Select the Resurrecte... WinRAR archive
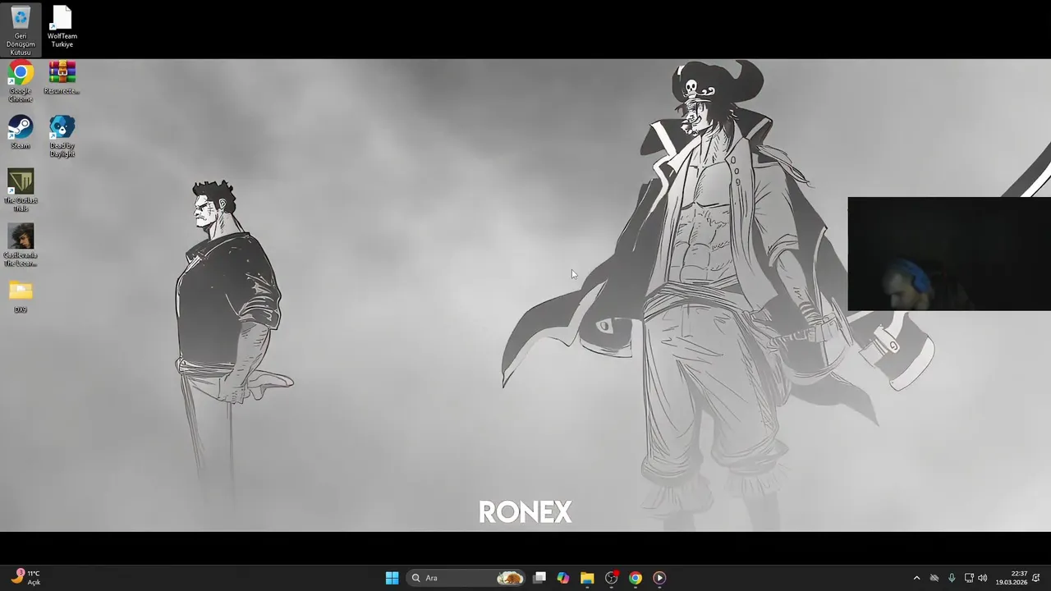This screenshot has height=591, width=1051. click(62, 78)
